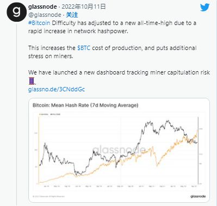Click the chart copyright text at bottom left

click(49, 196)
